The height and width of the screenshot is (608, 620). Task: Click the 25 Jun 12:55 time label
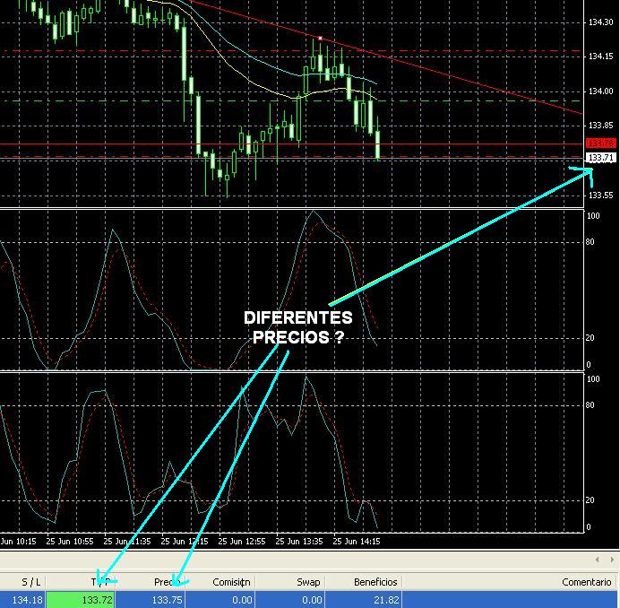tap(243, 542)
